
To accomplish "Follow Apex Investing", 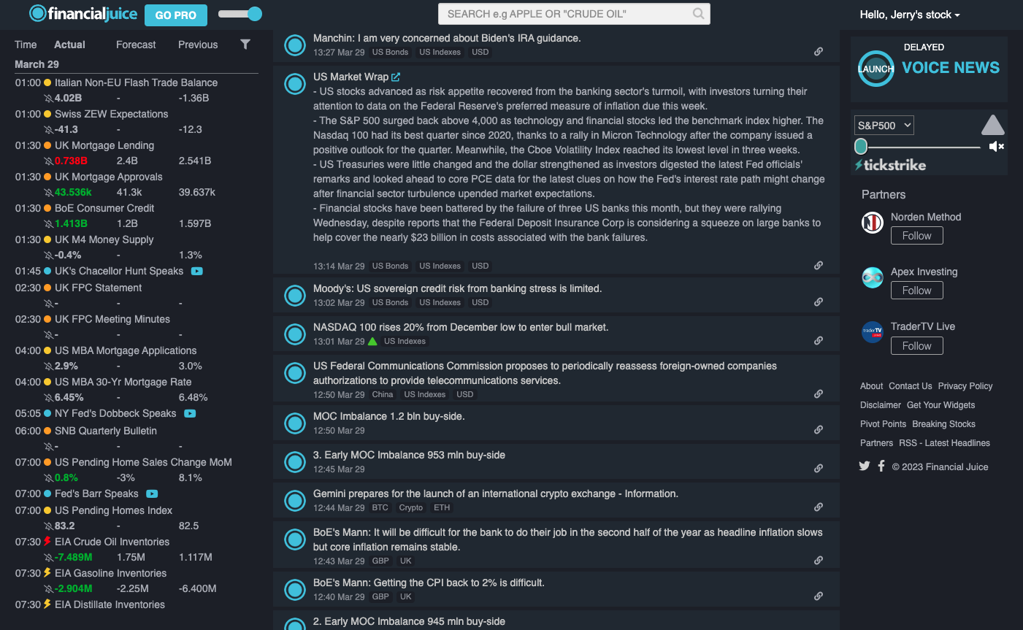I will [917, 291].
